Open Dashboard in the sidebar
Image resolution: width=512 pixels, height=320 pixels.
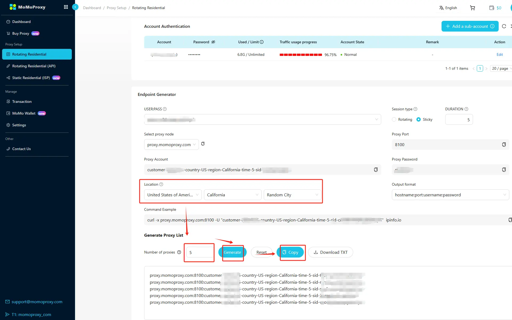click(37, 22)
